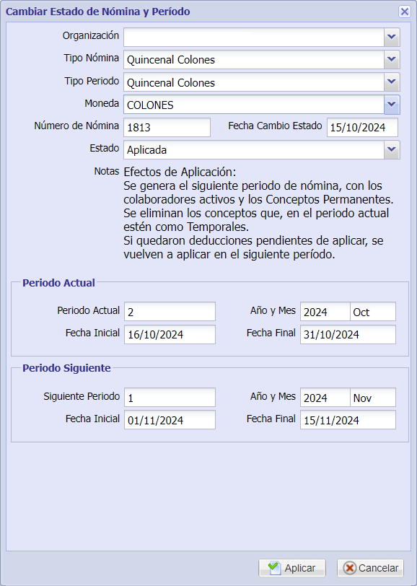Open the Moneda dropdown arrow
Screen dimensions: 417x586
(392, 104)
